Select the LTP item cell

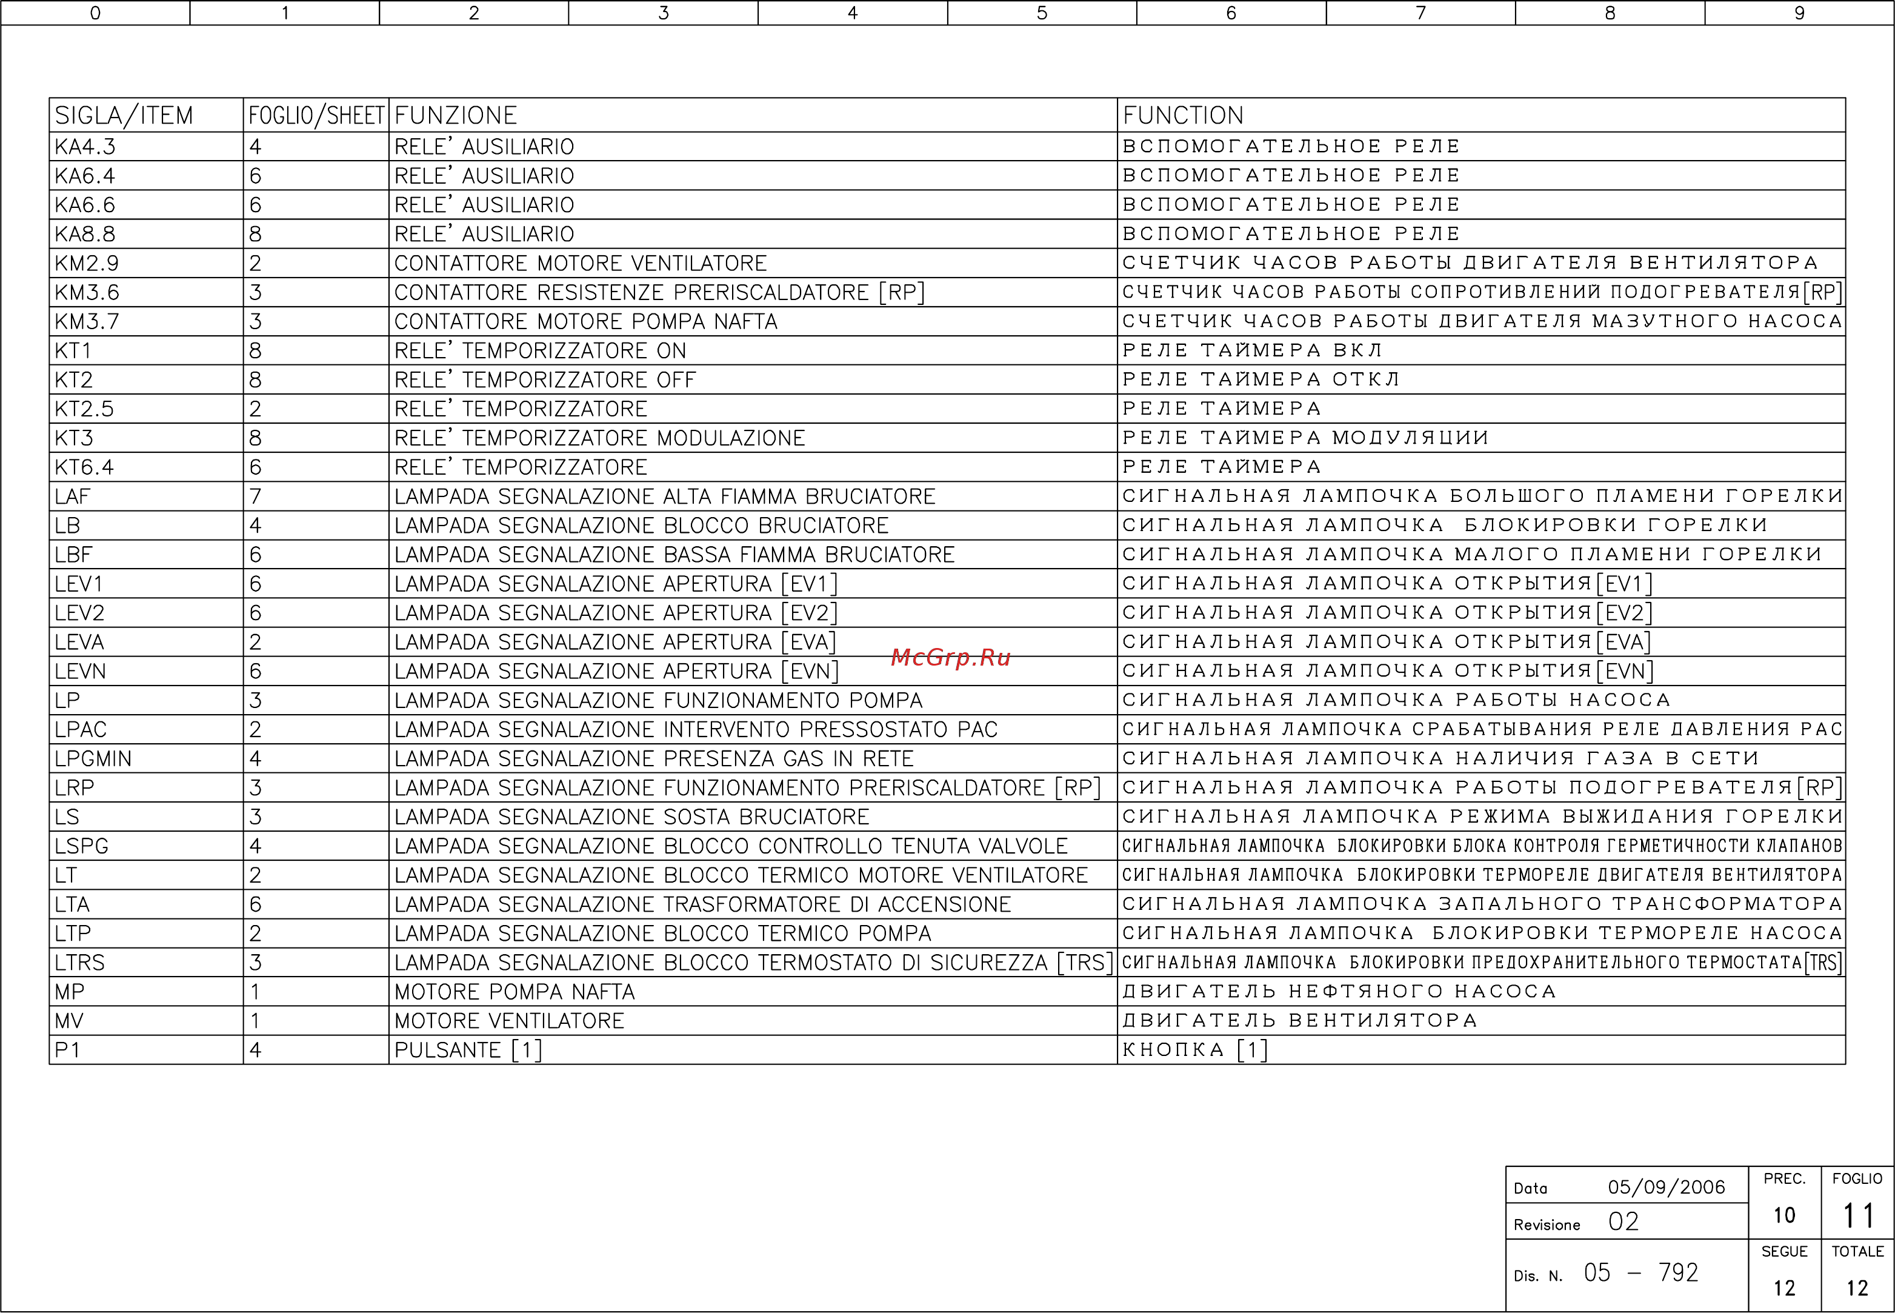[147, 934]
